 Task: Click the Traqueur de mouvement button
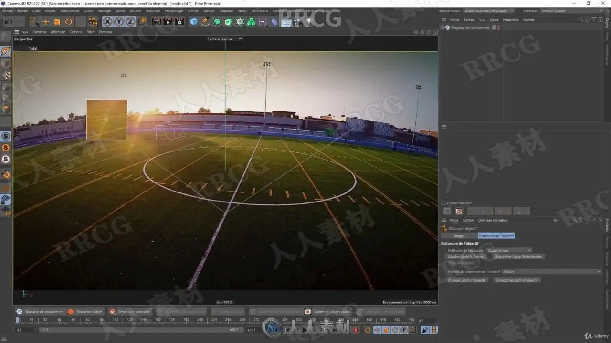(x=40, y=312)
